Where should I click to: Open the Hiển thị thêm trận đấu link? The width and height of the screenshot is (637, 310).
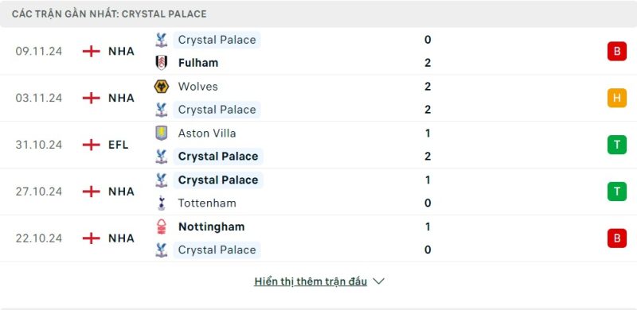click(311, 281)
